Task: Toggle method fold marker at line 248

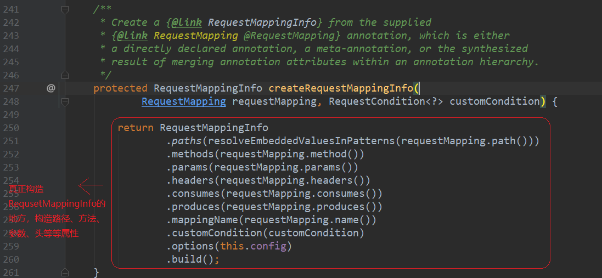Action: pos(65,101)
